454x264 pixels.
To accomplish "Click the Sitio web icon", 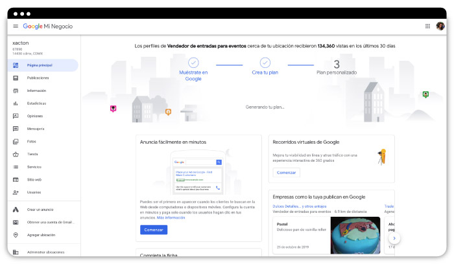I will 16,180.
